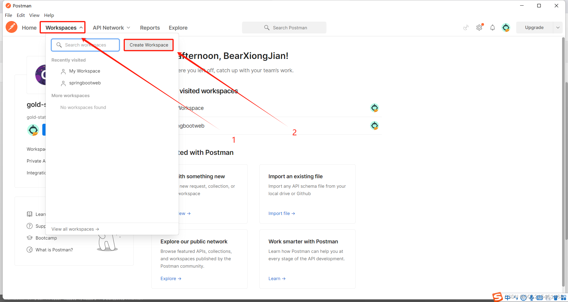Click the person icon beside My Workspace
This screenshot has height=302, width=568.
[x=63, y=71]
